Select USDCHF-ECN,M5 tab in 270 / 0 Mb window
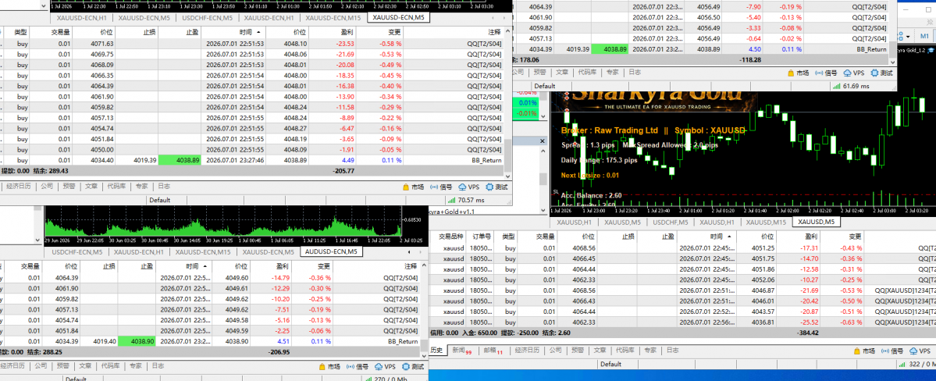Viewport: 936px width, 381px height. (77, 251)
